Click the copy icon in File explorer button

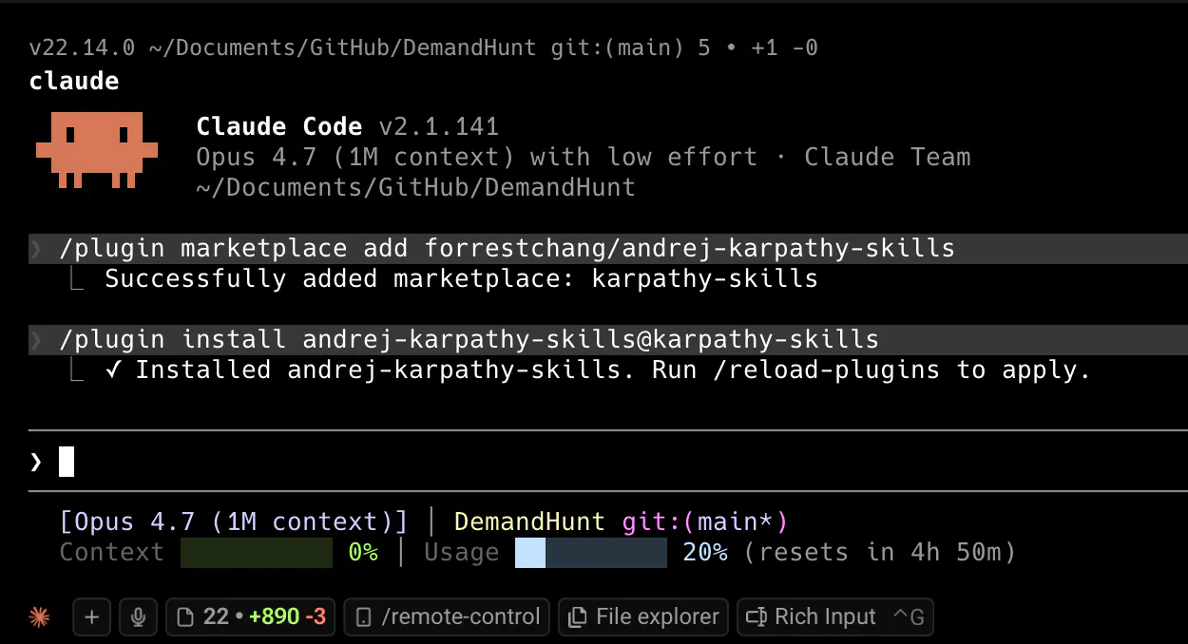pyautogui.click(x=576, y=617)
